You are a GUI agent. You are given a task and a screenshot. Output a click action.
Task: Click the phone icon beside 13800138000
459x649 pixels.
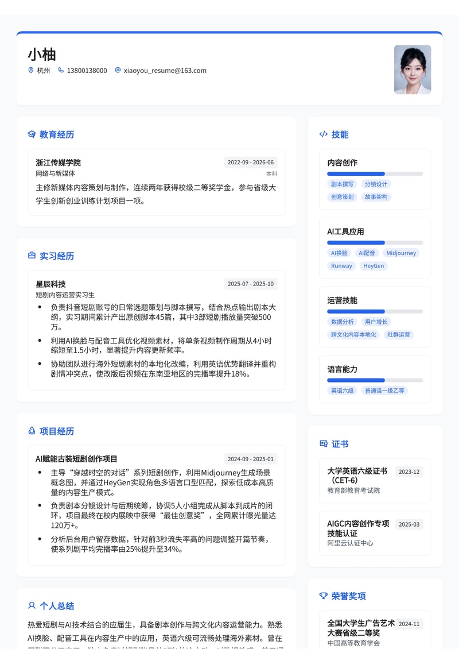click(60, 70)
